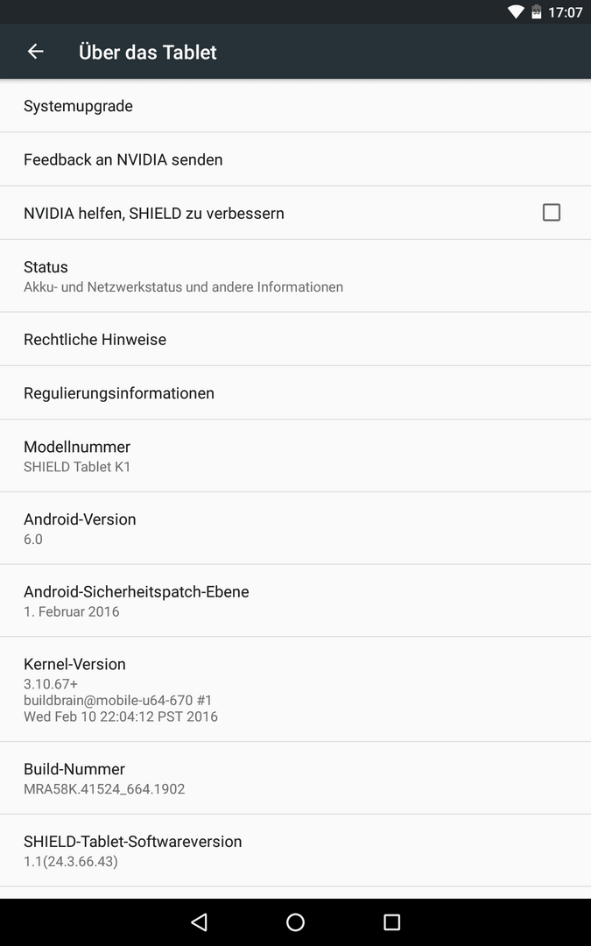Tap the Wi-Fi status bar icon
This screenshot has width=591, height=946.
click(x=516, y=11)
